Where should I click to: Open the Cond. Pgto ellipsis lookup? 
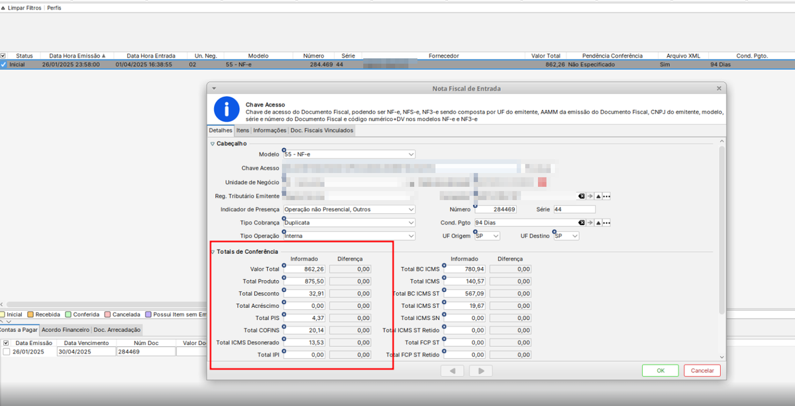606,223
